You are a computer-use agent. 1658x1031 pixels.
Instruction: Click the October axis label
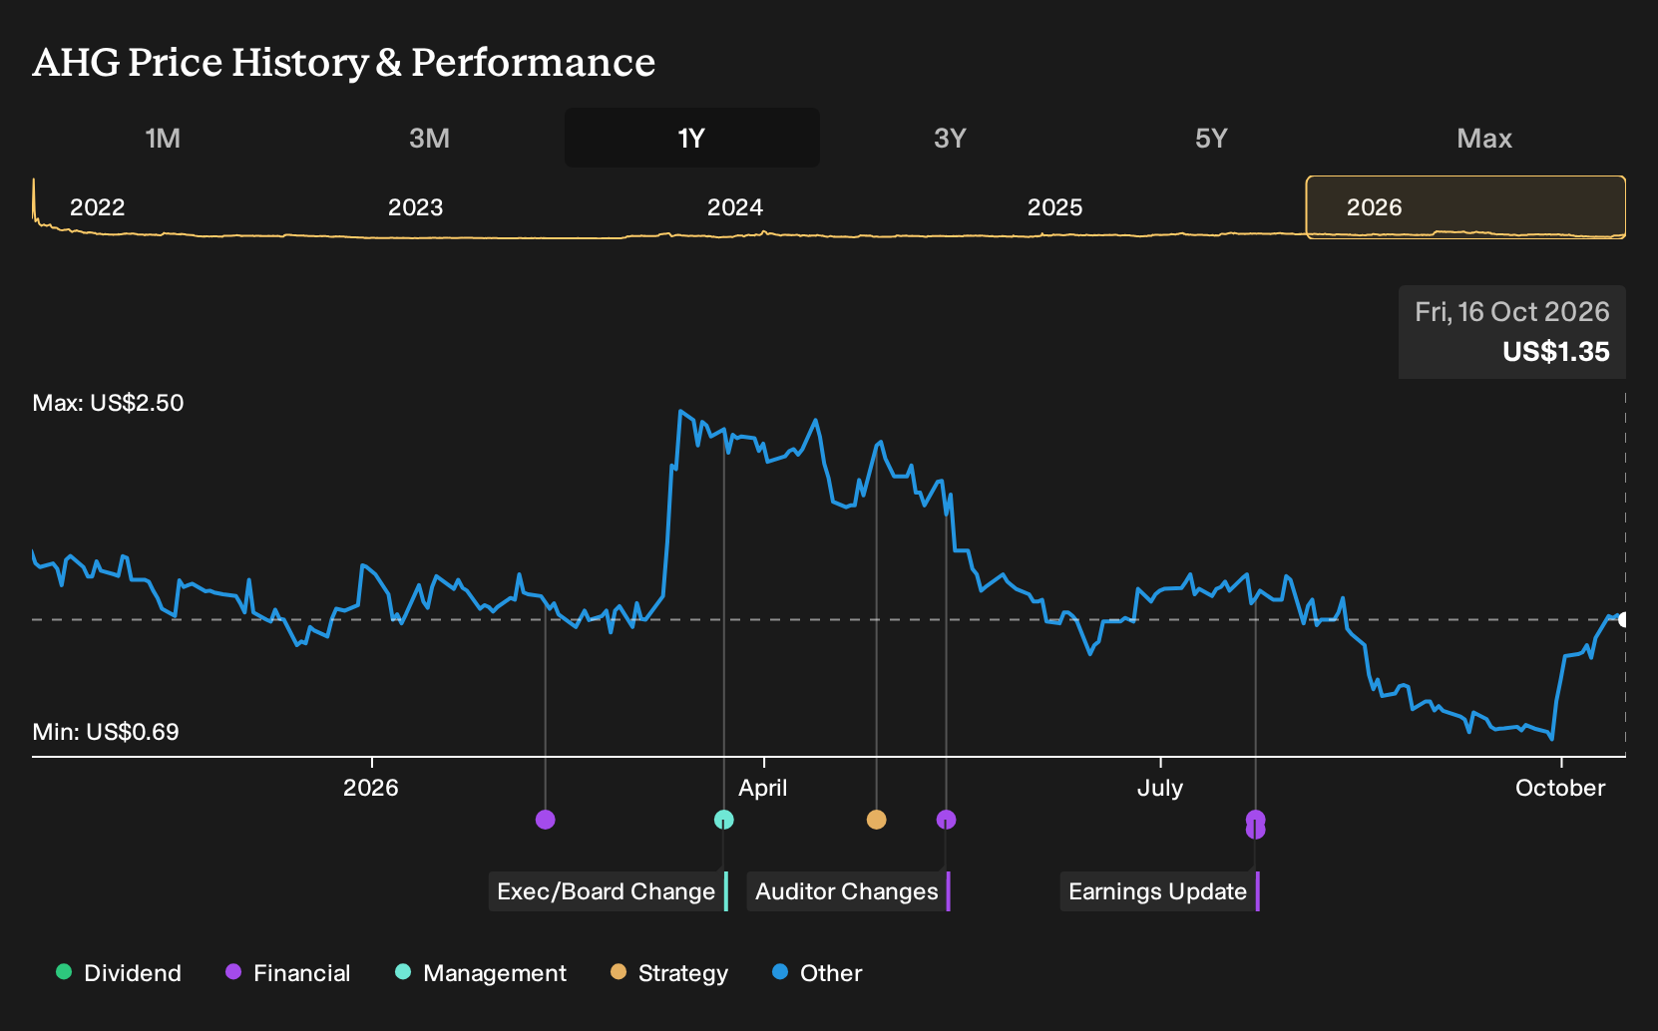point(1560,788)
